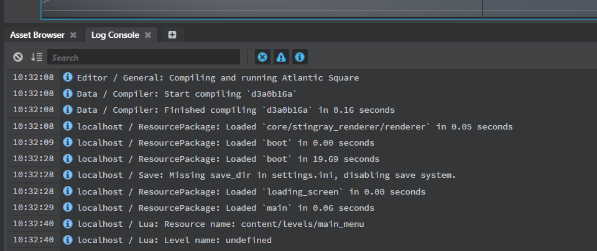
Task: Toggle info messages filter
Action: point(300,57)
